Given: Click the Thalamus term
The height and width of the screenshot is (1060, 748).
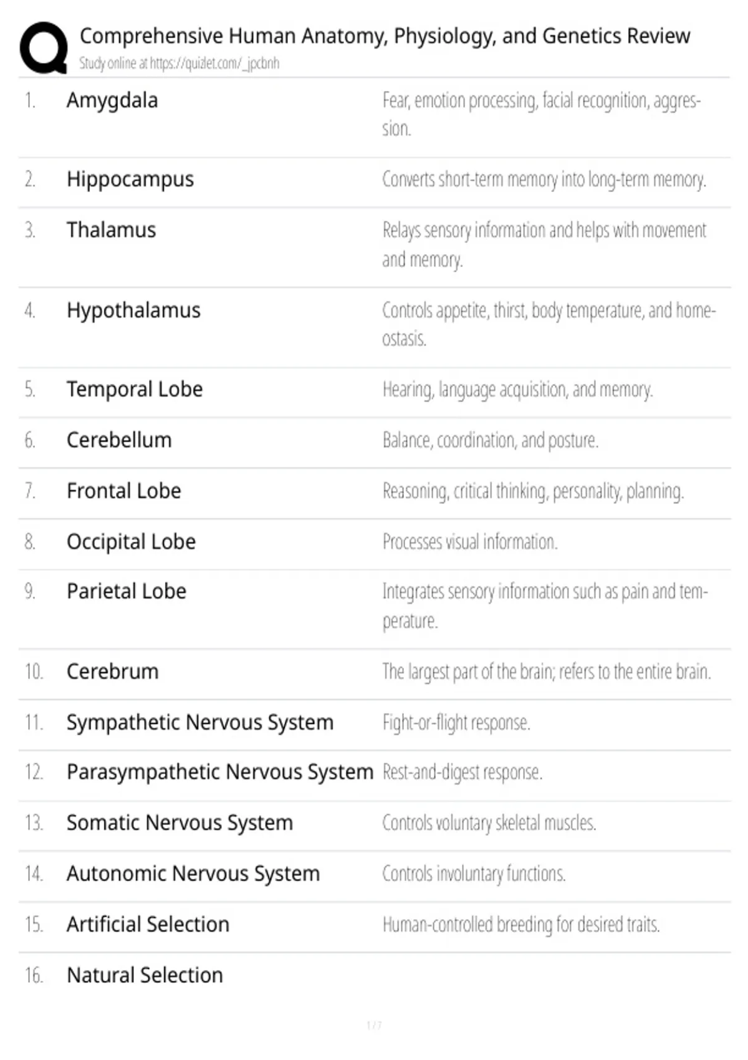Looking at the screenshot, I should click(111, 230).
